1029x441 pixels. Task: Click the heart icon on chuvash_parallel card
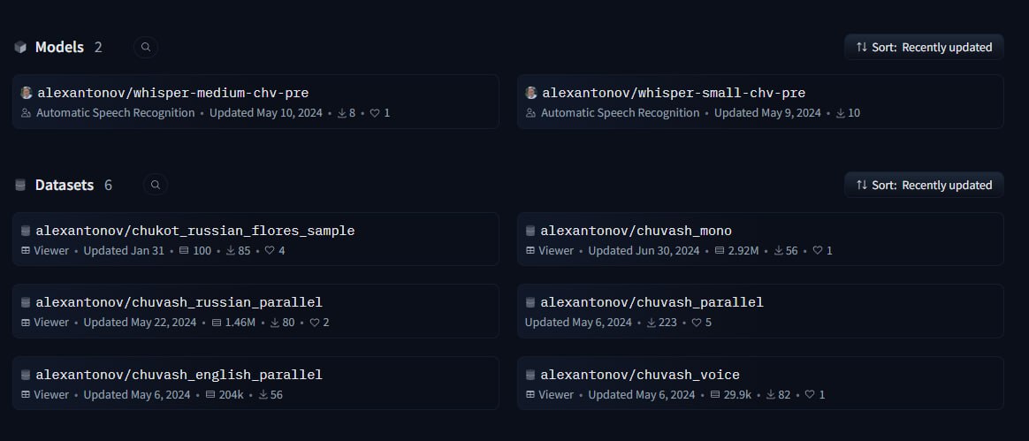pos(697,323)
